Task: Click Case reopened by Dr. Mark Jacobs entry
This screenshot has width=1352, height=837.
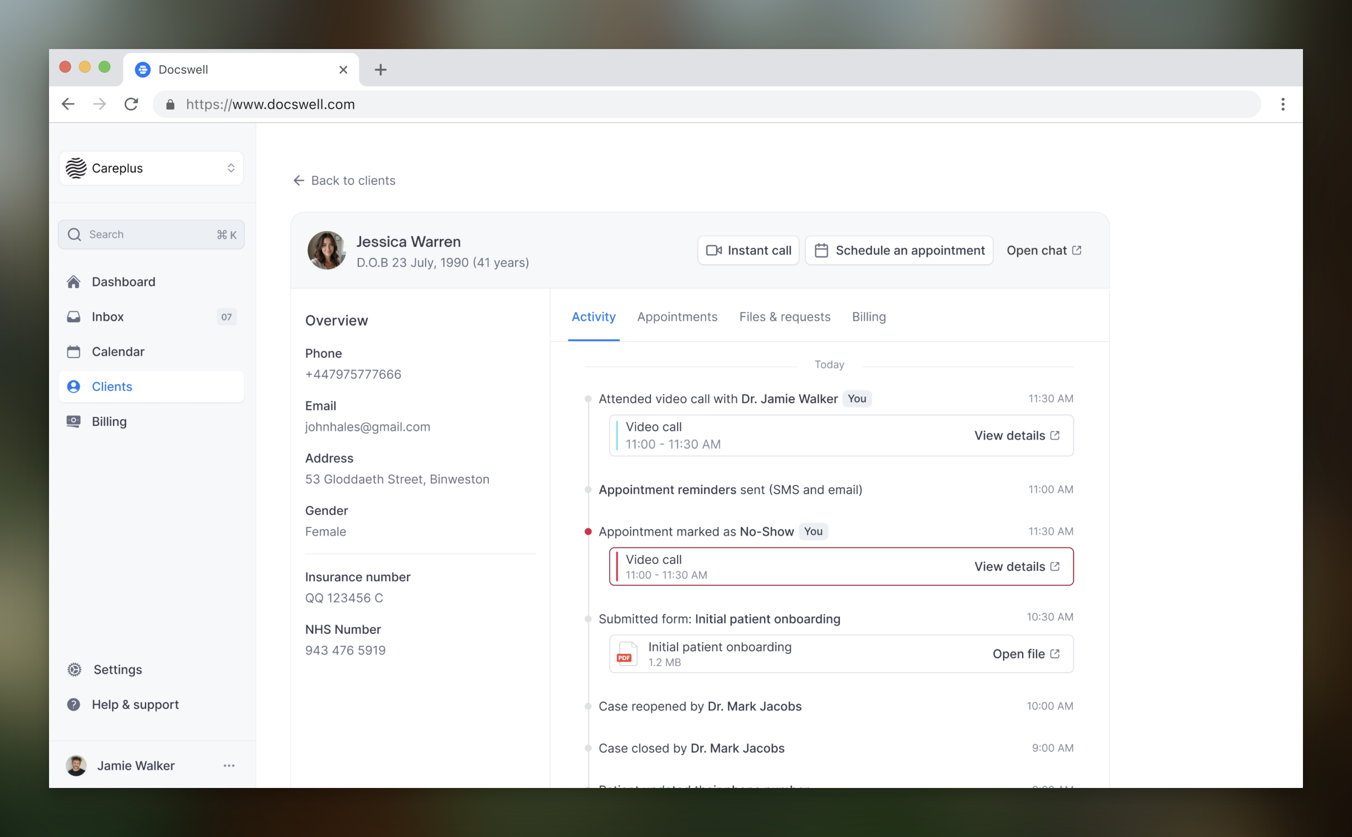Action: (x=700, y=707)
